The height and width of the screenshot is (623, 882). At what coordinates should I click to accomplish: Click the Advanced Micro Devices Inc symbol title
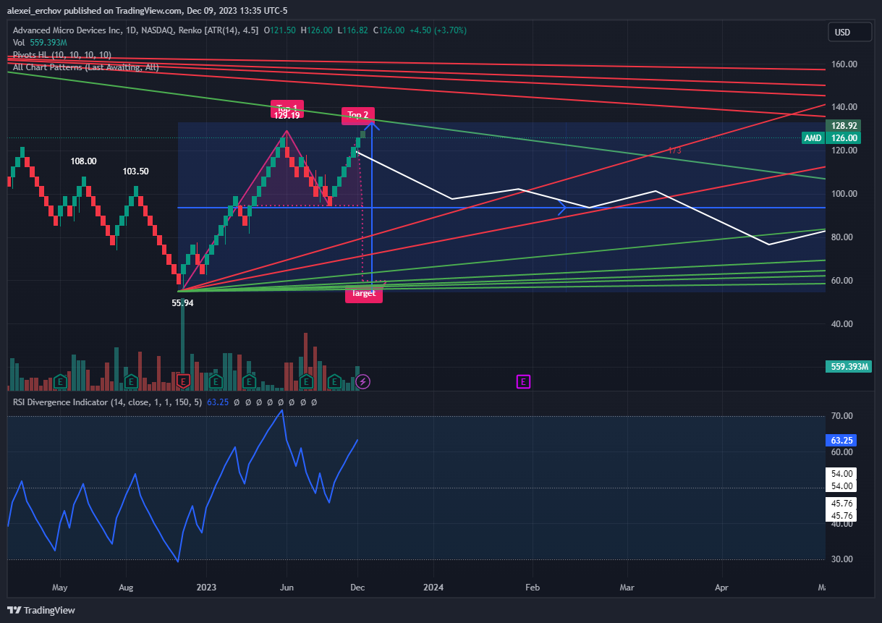pyautogui.click(x=68, y=30)
